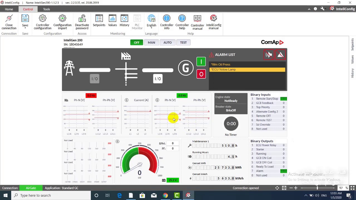Image resolution: width=356 pixels, height=200 pixels.
Task: Open Controller help
Action: pyautogui.click(x=182, y=22)
